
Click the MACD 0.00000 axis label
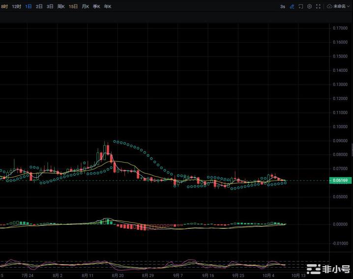[x=340, y=224]
